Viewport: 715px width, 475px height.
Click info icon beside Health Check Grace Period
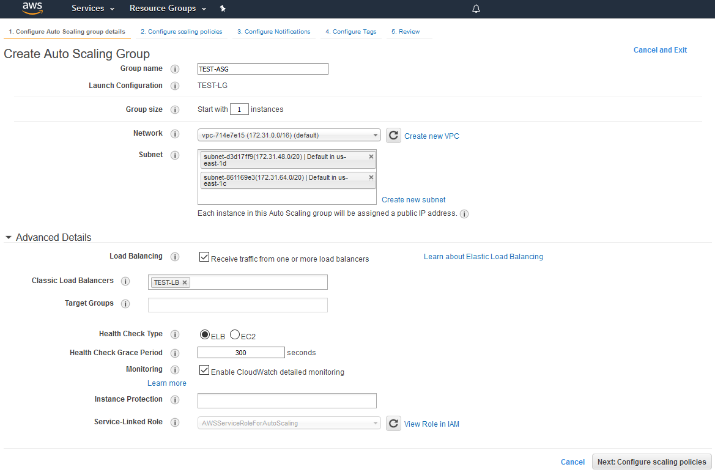pyautogui.click(x=175, y=353)
